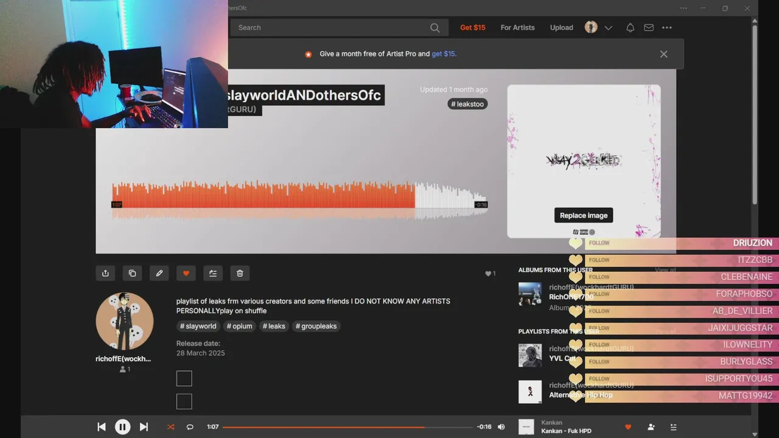This screenshot has width=779, height=438.
Task: Expand the profile dropdown chevron
Action: click(x=608, y=28)
